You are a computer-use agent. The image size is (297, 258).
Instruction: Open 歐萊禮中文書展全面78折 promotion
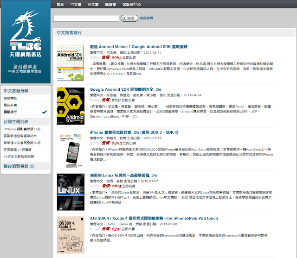(x=22, y=143)
